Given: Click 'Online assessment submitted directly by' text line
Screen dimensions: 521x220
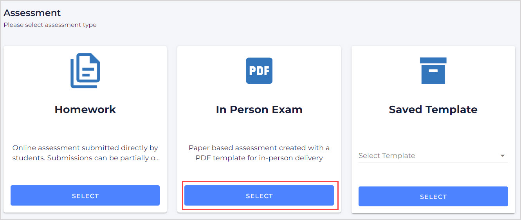Looking at the screenshot, I should (85, 148).
